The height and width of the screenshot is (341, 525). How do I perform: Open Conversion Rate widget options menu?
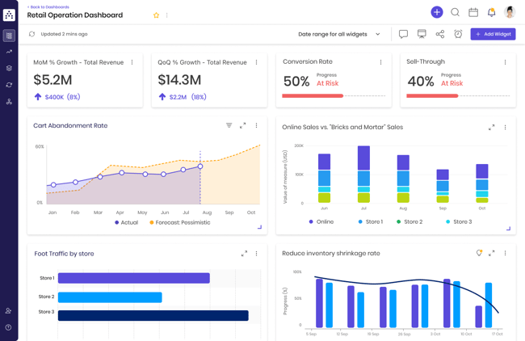coord(381,62)
